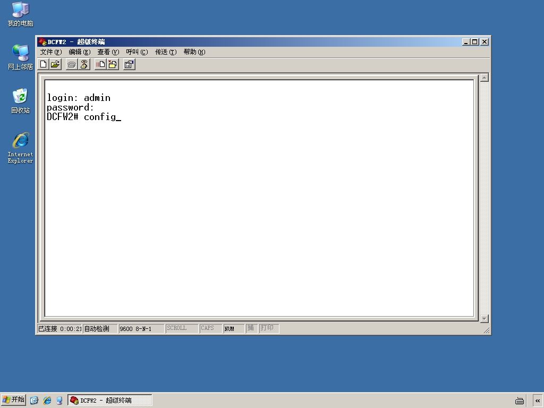Open the 文件(F) menu

tap(50, 52)
